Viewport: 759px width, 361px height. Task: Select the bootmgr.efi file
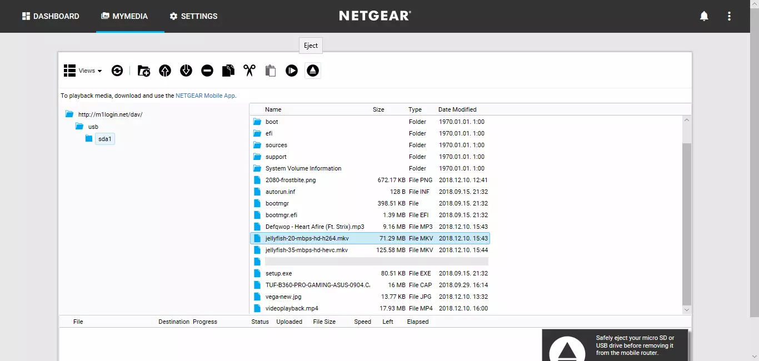pos(370,215)
